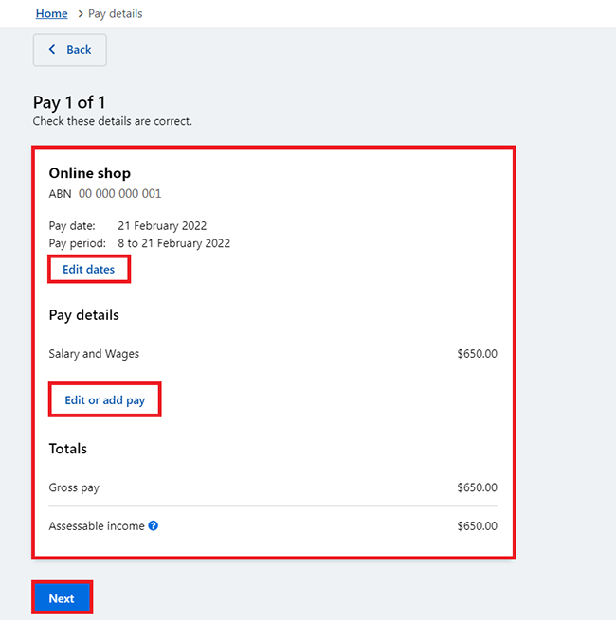Click the Salary and Wages label
The width and height of the screenshot is (616, 620).
point(94,354)
